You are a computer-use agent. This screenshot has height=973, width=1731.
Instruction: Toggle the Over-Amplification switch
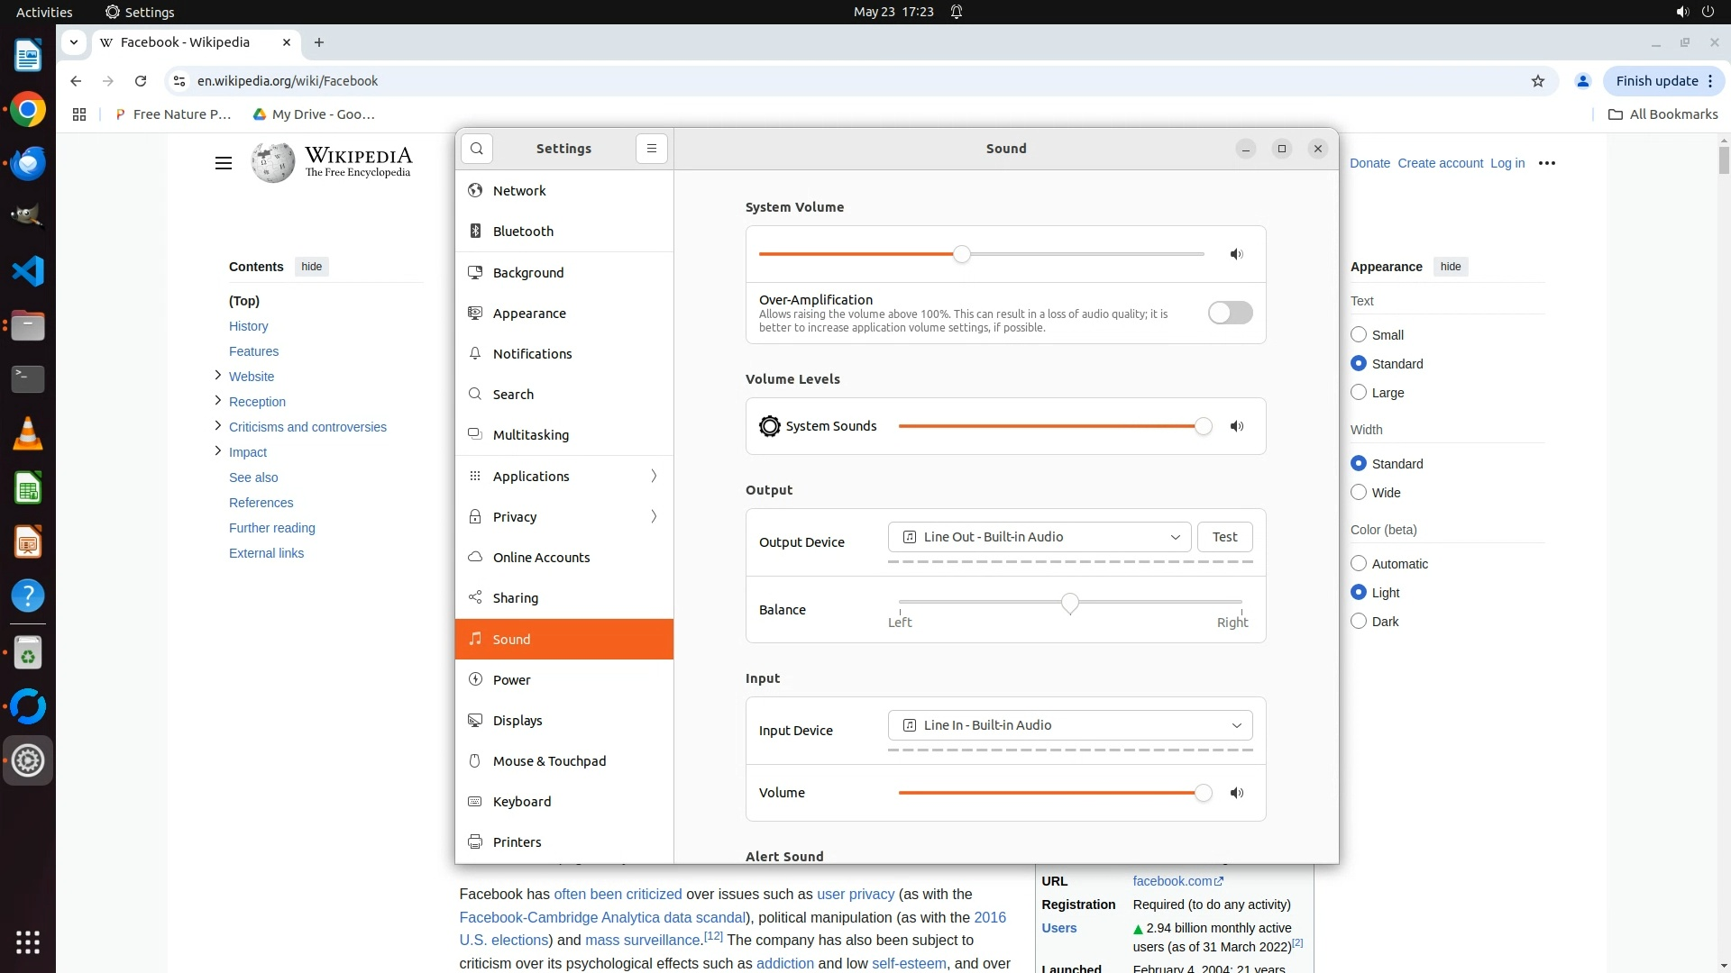coord(1230,314)
